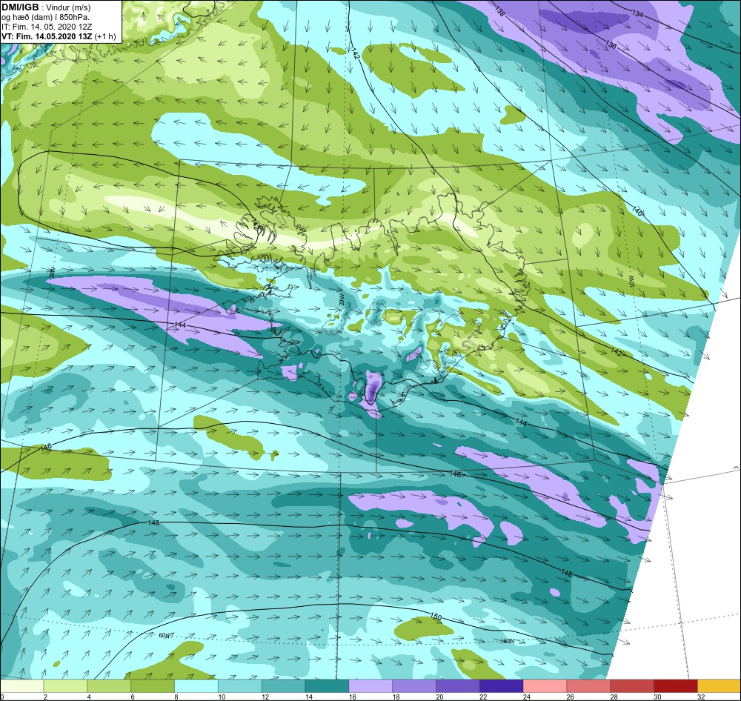Image resolution: width=741 pixels, height=701 pixels.
Task: Click the 'DMI/IGB : Vindur (m/s)' title text
Action: [46, 7]
